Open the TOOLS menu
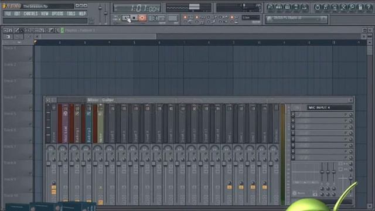Image resolution: width=375 pixels, height=211 pixels. (71, 13)
